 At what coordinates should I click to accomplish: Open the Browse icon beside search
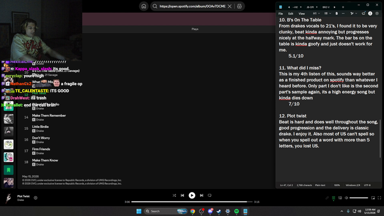(239, 7)
